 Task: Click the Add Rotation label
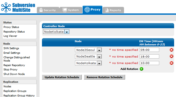click(x=129, y=69)
